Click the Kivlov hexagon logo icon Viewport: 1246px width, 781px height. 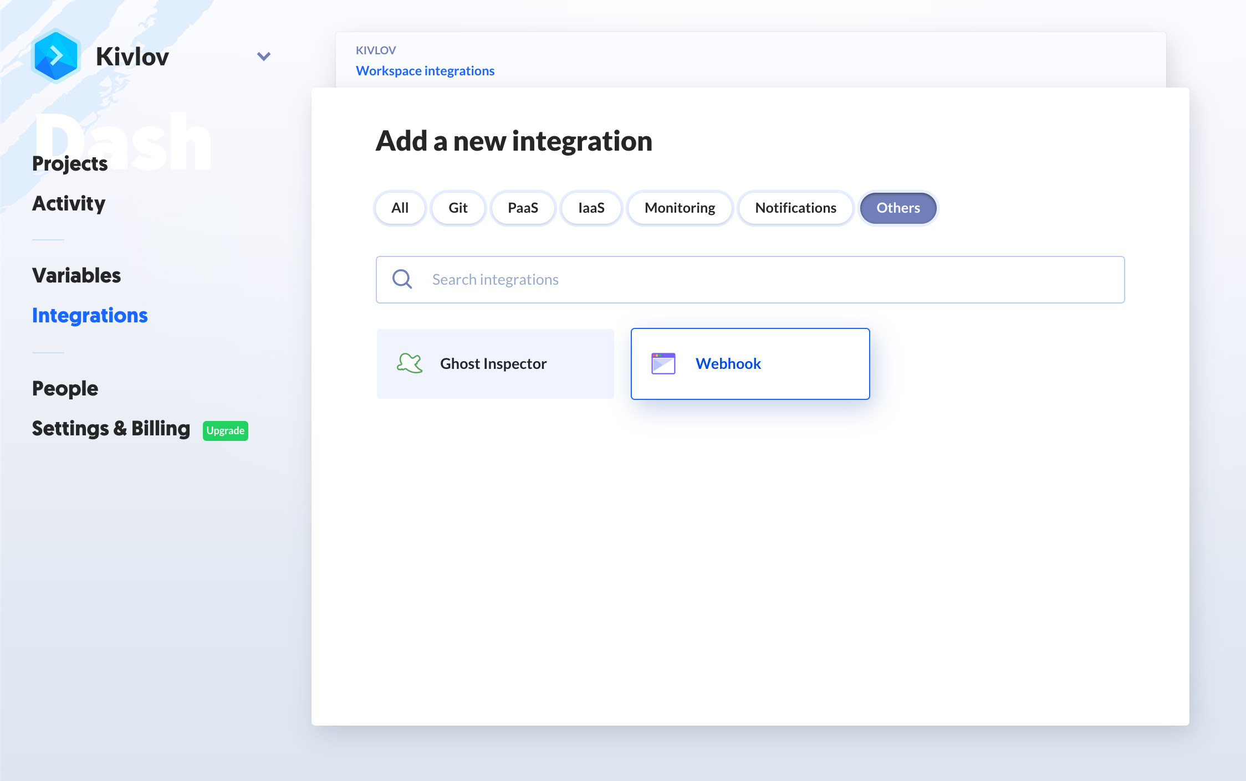55,56
